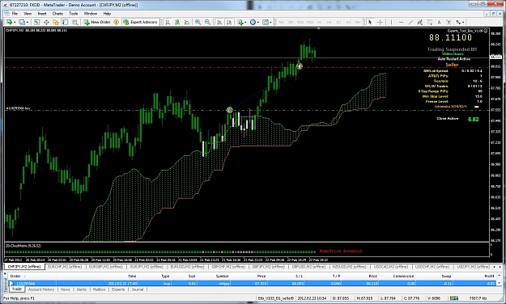This screenshot has width=506, height=304.
Task: Toggle the Data Window crosshair-circle icon
Action: coord(46,22)
